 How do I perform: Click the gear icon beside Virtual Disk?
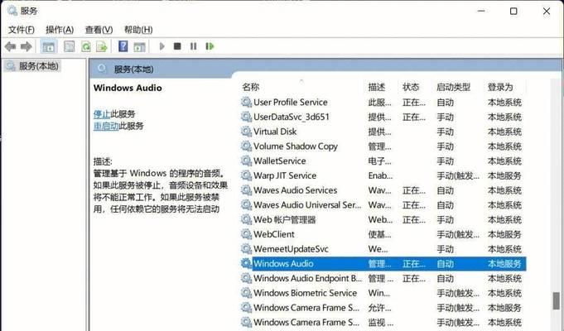click(247, 132)
